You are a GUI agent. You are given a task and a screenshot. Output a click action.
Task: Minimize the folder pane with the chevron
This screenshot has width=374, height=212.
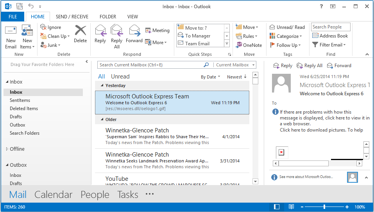[x=87, y=61]
